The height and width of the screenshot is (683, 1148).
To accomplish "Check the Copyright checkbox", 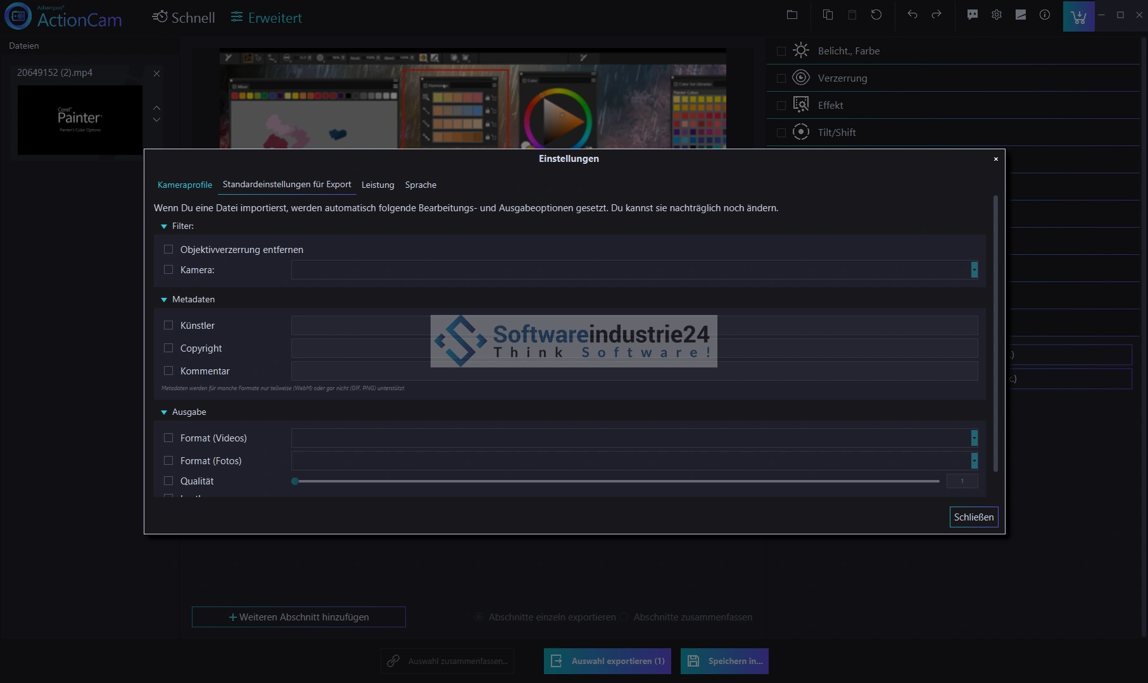I will [168, 348].
